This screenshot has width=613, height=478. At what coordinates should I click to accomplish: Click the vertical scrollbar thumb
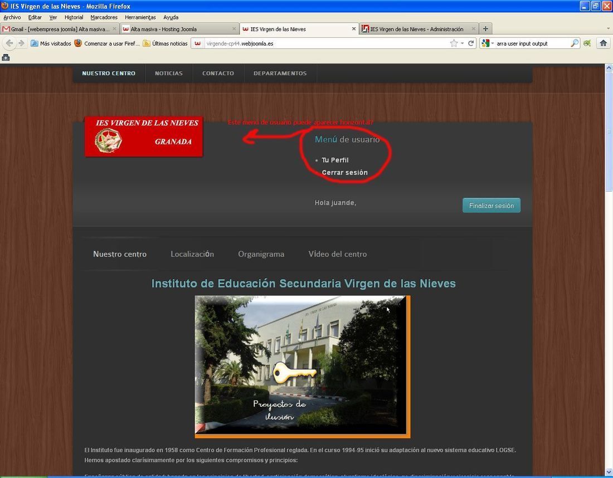(x=609, y=131)
